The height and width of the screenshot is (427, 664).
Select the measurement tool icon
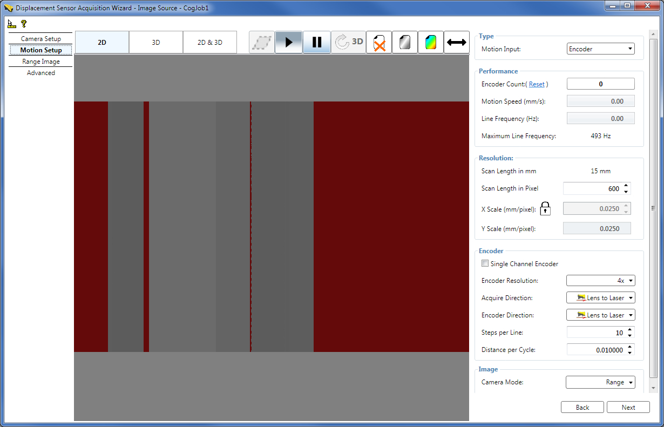click(12, 24)
